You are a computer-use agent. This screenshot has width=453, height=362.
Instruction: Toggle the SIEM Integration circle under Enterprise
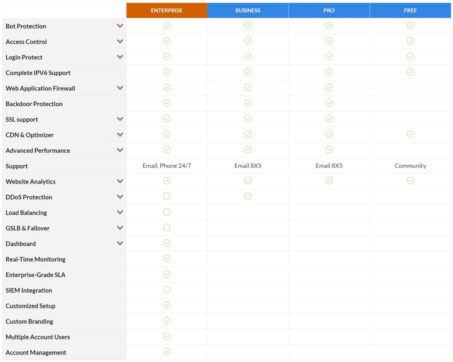(x=167, y=290)
